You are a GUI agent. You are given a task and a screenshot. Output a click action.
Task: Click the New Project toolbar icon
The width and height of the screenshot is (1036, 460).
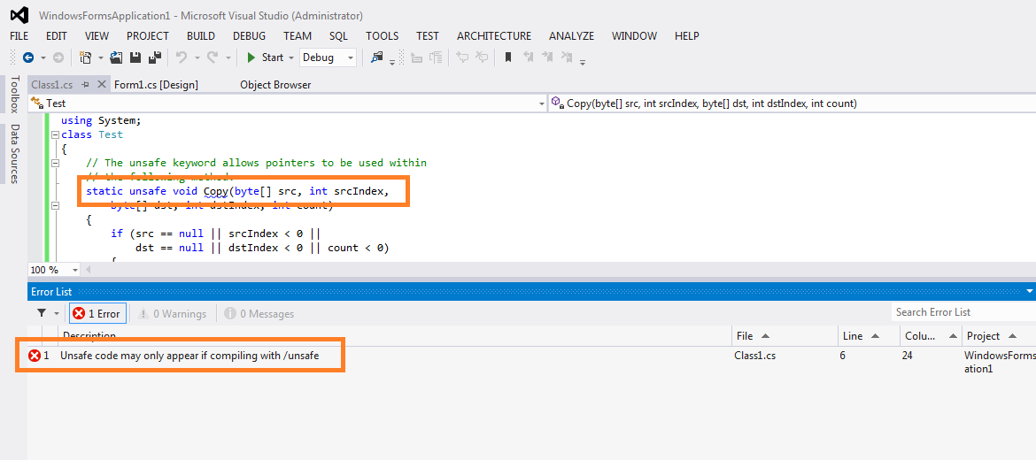pyautogui.click(x=85, y=57)
